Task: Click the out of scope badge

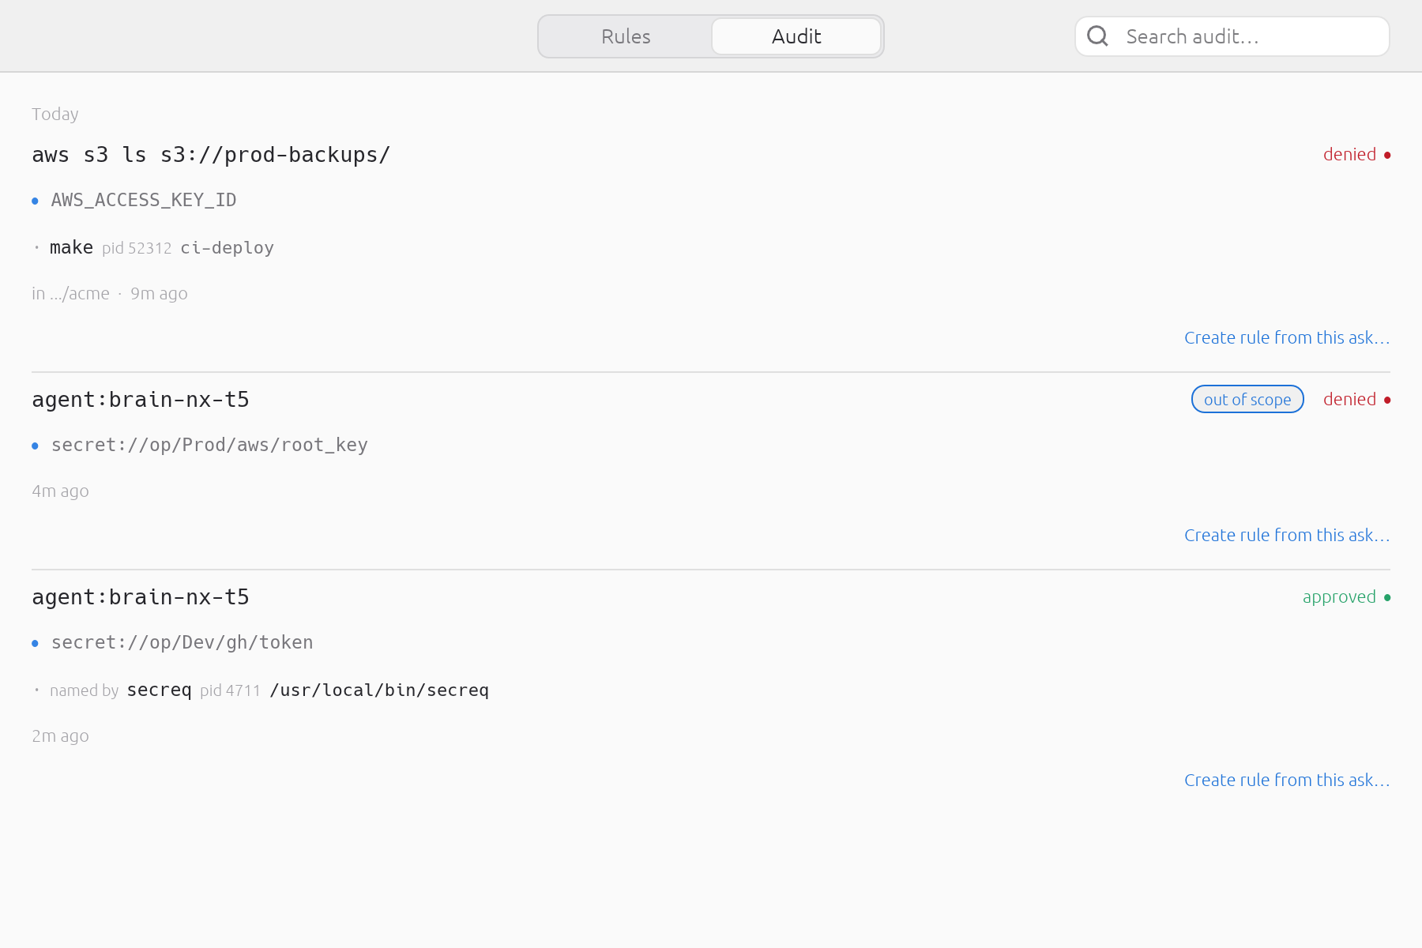Action: tap(1247, 399)
